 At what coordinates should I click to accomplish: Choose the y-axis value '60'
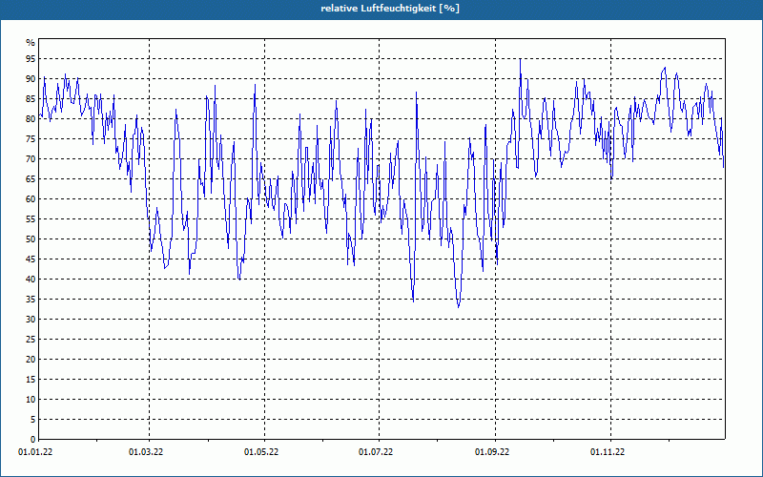point(31,199)
